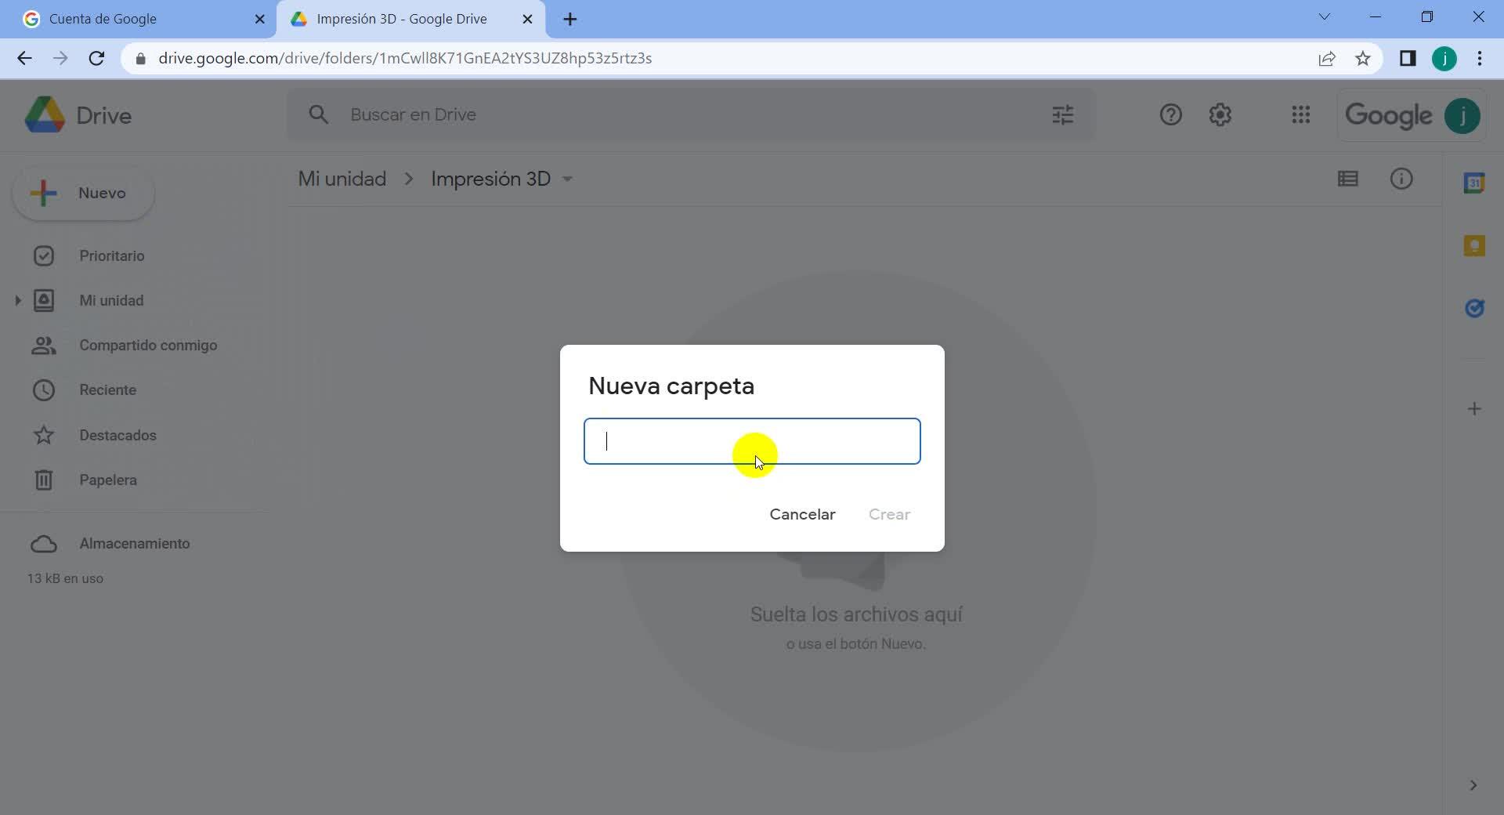The width and height of the screenshot is (1504, 815).
Task: Open the Chrome three-dot menu
Action: [x=1479, y=58]
